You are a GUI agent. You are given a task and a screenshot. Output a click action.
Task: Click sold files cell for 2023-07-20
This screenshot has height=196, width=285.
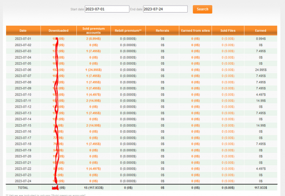(x=228, y=156)
